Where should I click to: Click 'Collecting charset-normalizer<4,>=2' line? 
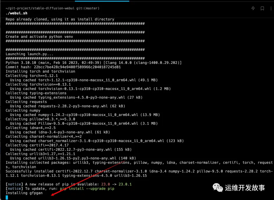point(44,136)
